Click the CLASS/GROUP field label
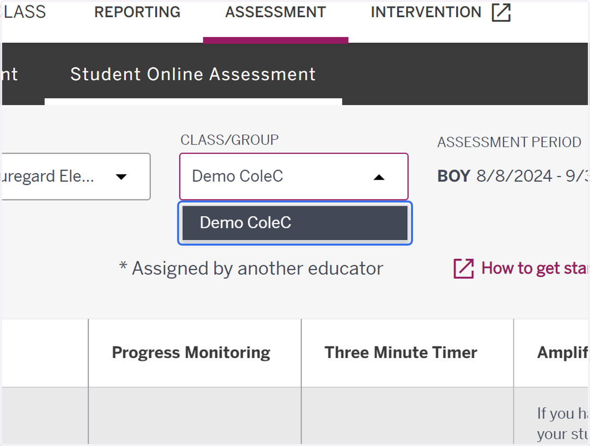Image resolution: width=590 pixels, height=446 pixels. (230, 140)
